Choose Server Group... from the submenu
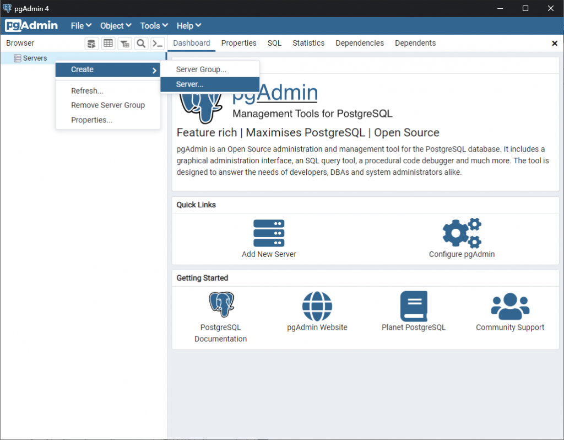564x440 pixels. pos(210,69)
